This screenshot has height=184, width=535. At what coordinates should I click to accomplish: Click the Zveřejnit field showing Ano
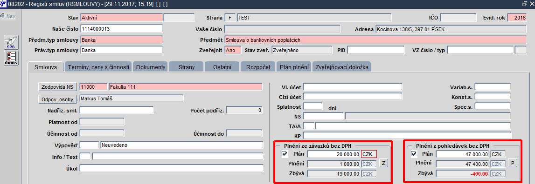(233, 50)
